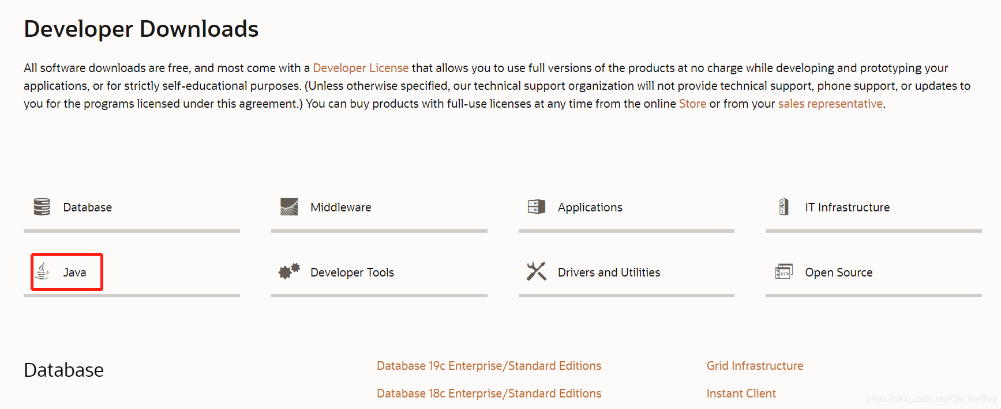Select the Developer Tools category tab
Viewport: 1001px width, 409px height.
click(379, 272)
